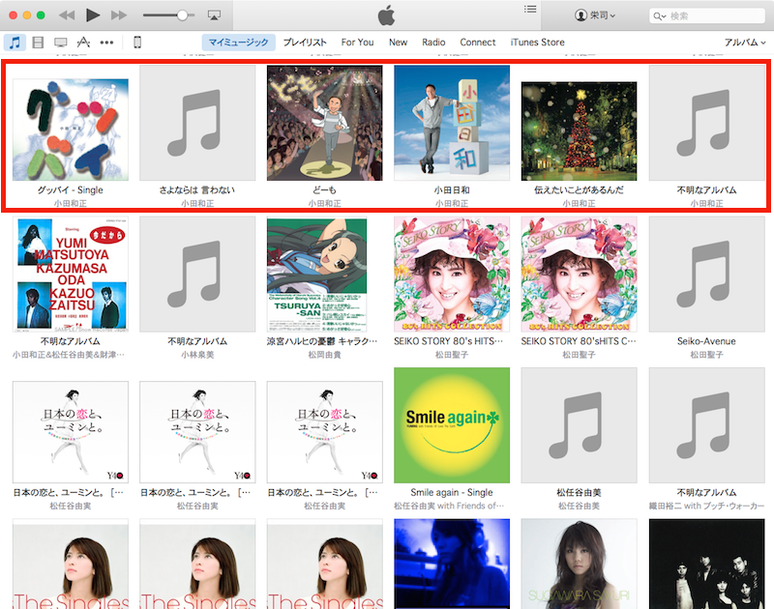Click 松任谷由実 with Friends of… artist text
This screenshot has width=774, height=609.
(449, 506)
